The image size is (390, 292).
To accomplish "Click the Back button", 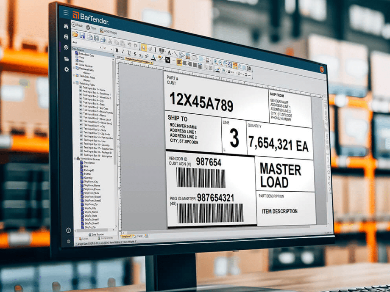I will point(77,25).
